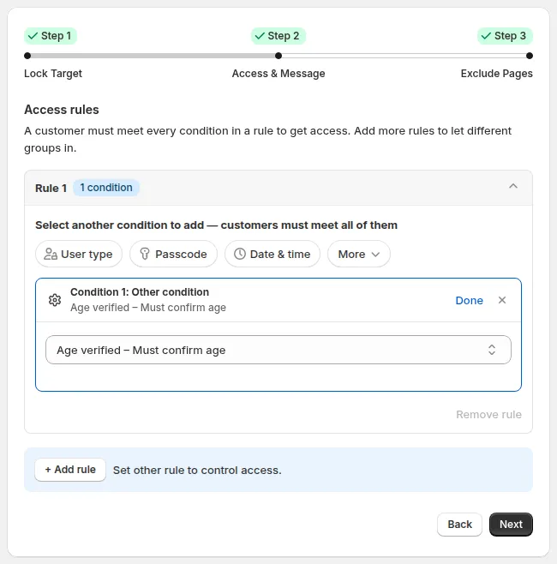
Task: Click the middle dot on the progress bar
Action: [278, 56]
